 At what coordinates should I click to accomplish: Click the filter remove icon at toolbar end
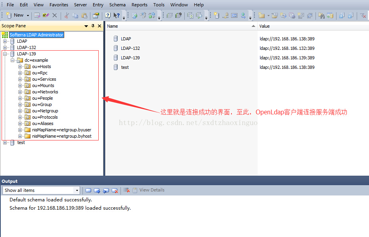click(363, 15)
